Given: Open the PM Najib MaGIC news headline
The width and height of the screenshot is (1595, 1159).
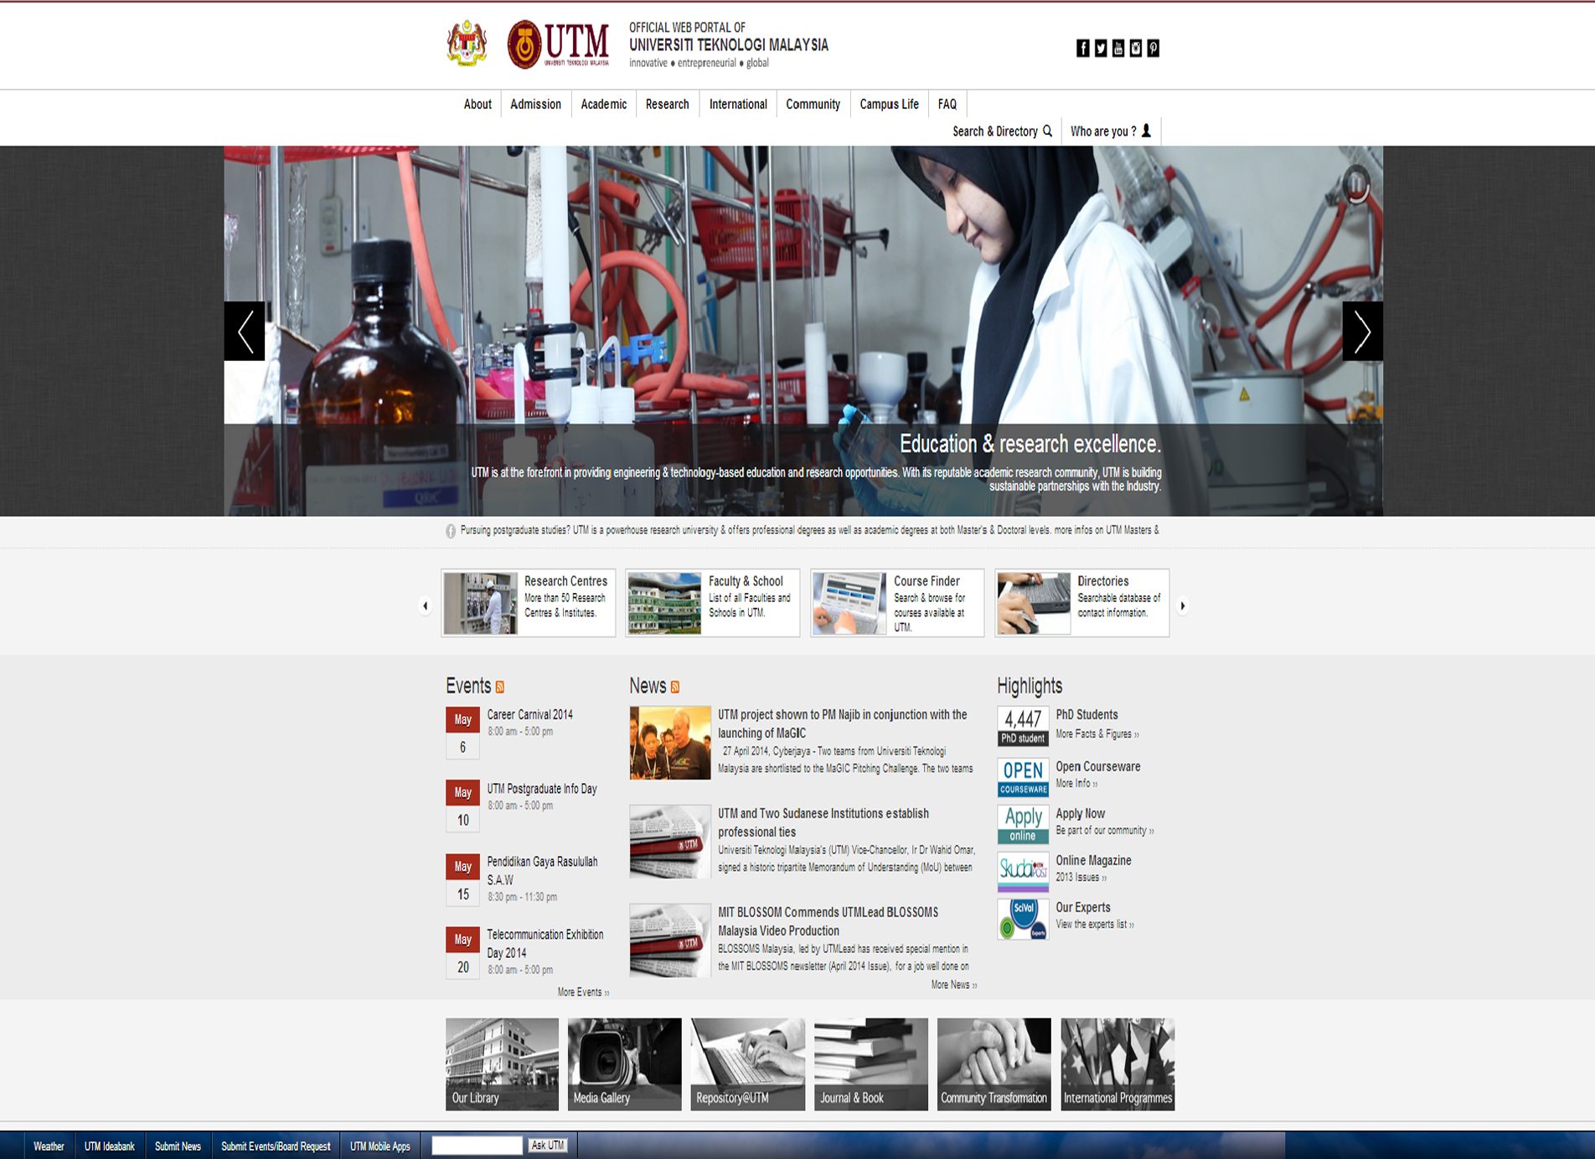Looking at the screenshot, I should click(843, 724).
